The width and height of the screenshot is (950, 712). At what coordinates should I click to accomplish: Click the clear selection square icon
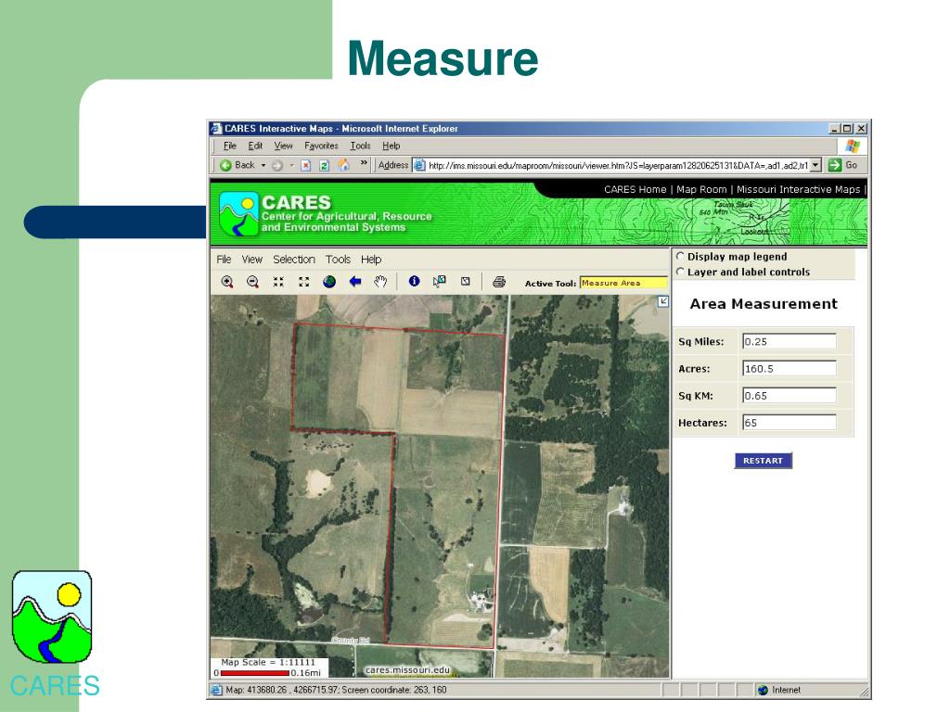466,281
